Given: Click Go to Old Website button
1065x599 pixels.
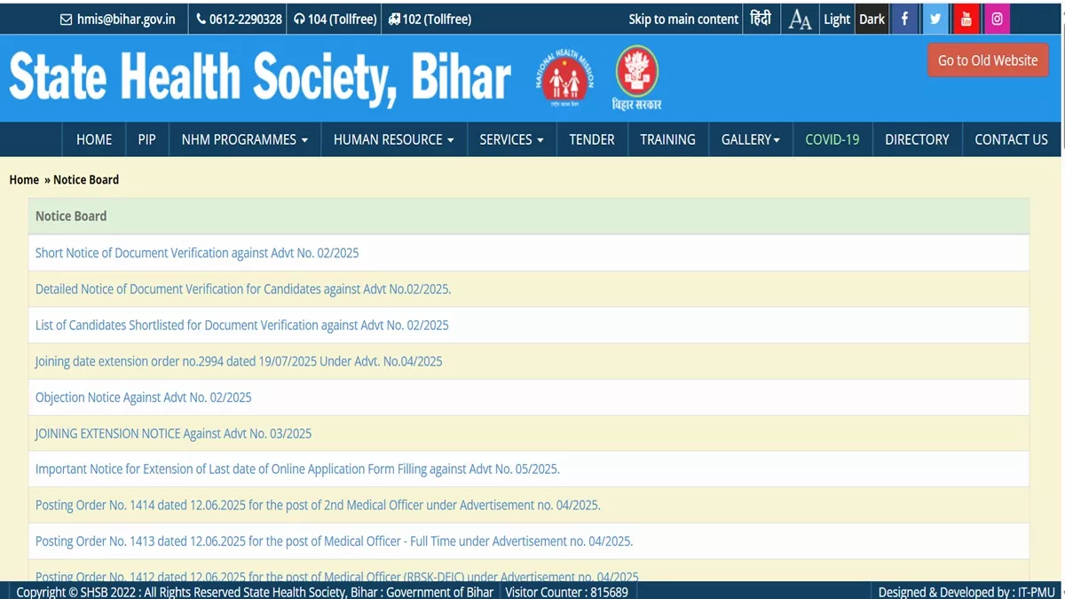Looking at the screenshot, I should point(988,60).
